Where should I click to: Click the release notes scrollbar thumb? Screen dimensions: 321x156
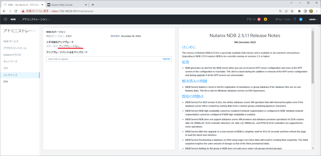tap(313, 57)
